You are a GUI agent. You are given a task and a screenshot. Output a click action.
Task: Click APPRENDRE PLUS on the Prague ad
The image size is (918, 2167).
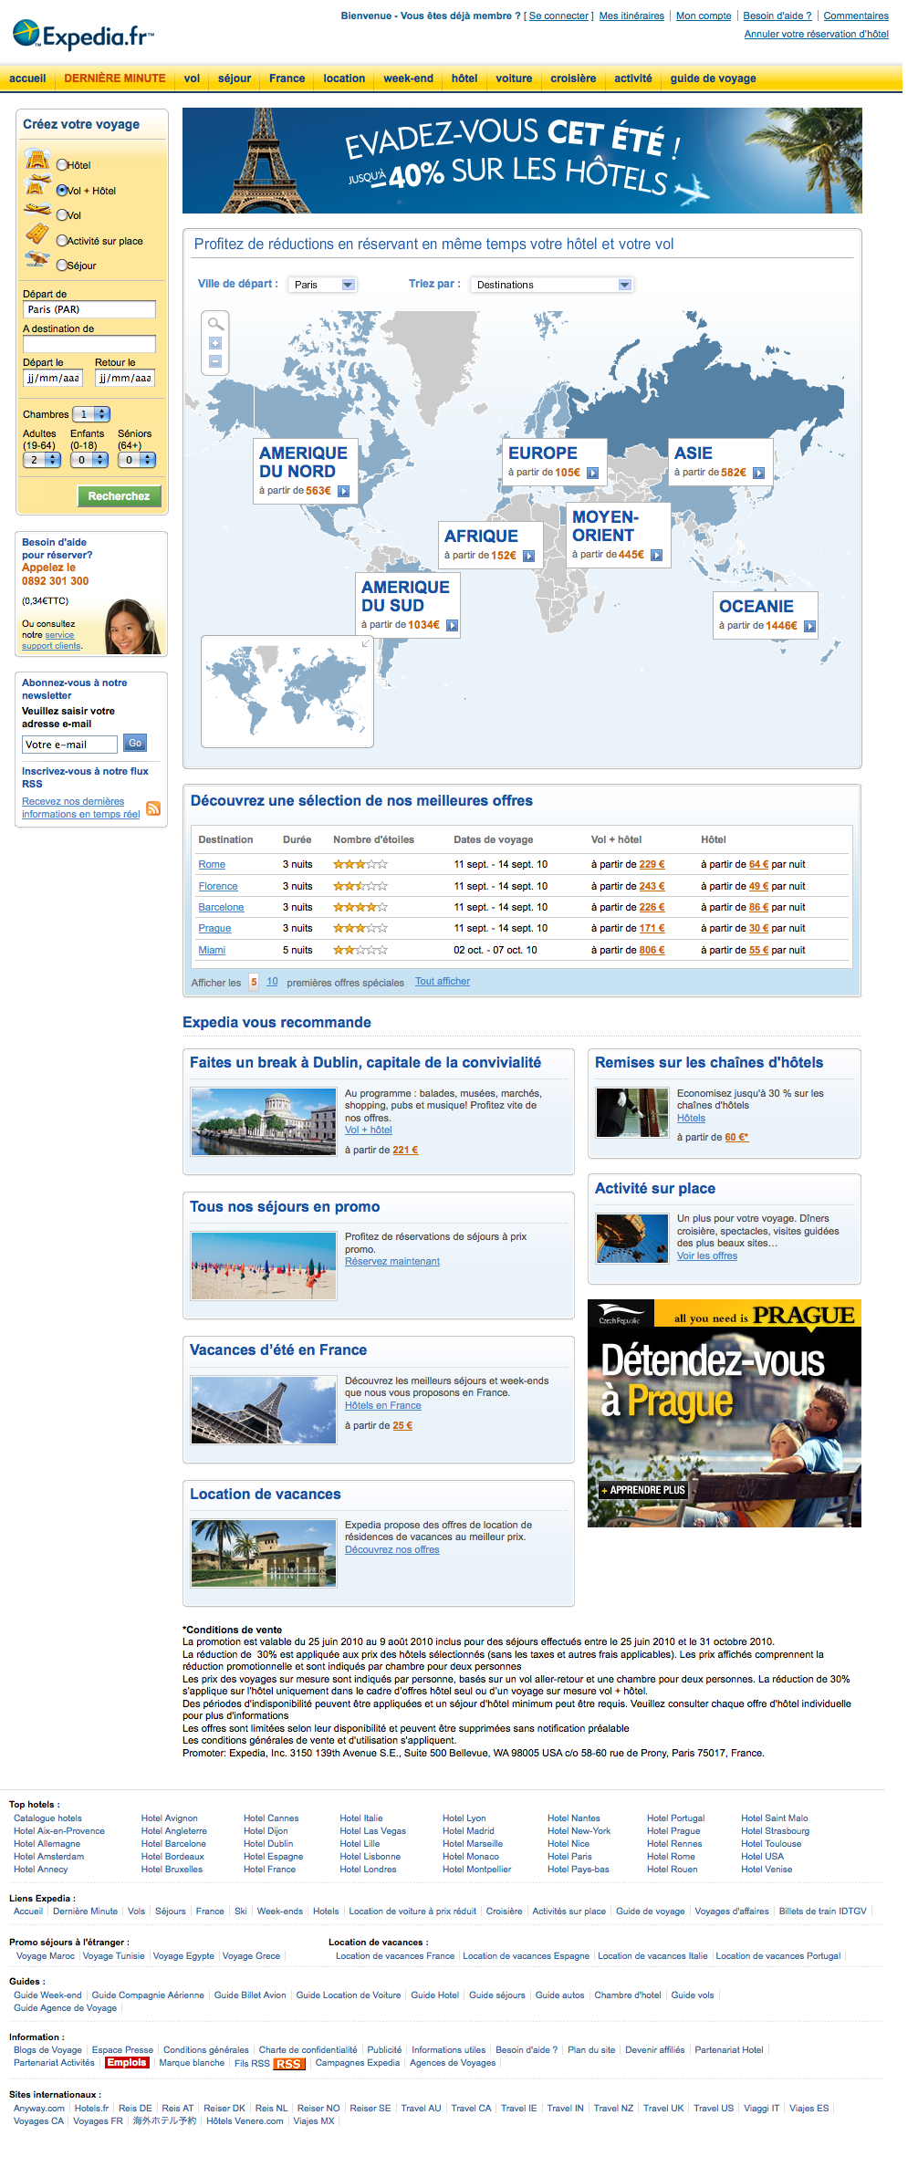[642, 1490]
